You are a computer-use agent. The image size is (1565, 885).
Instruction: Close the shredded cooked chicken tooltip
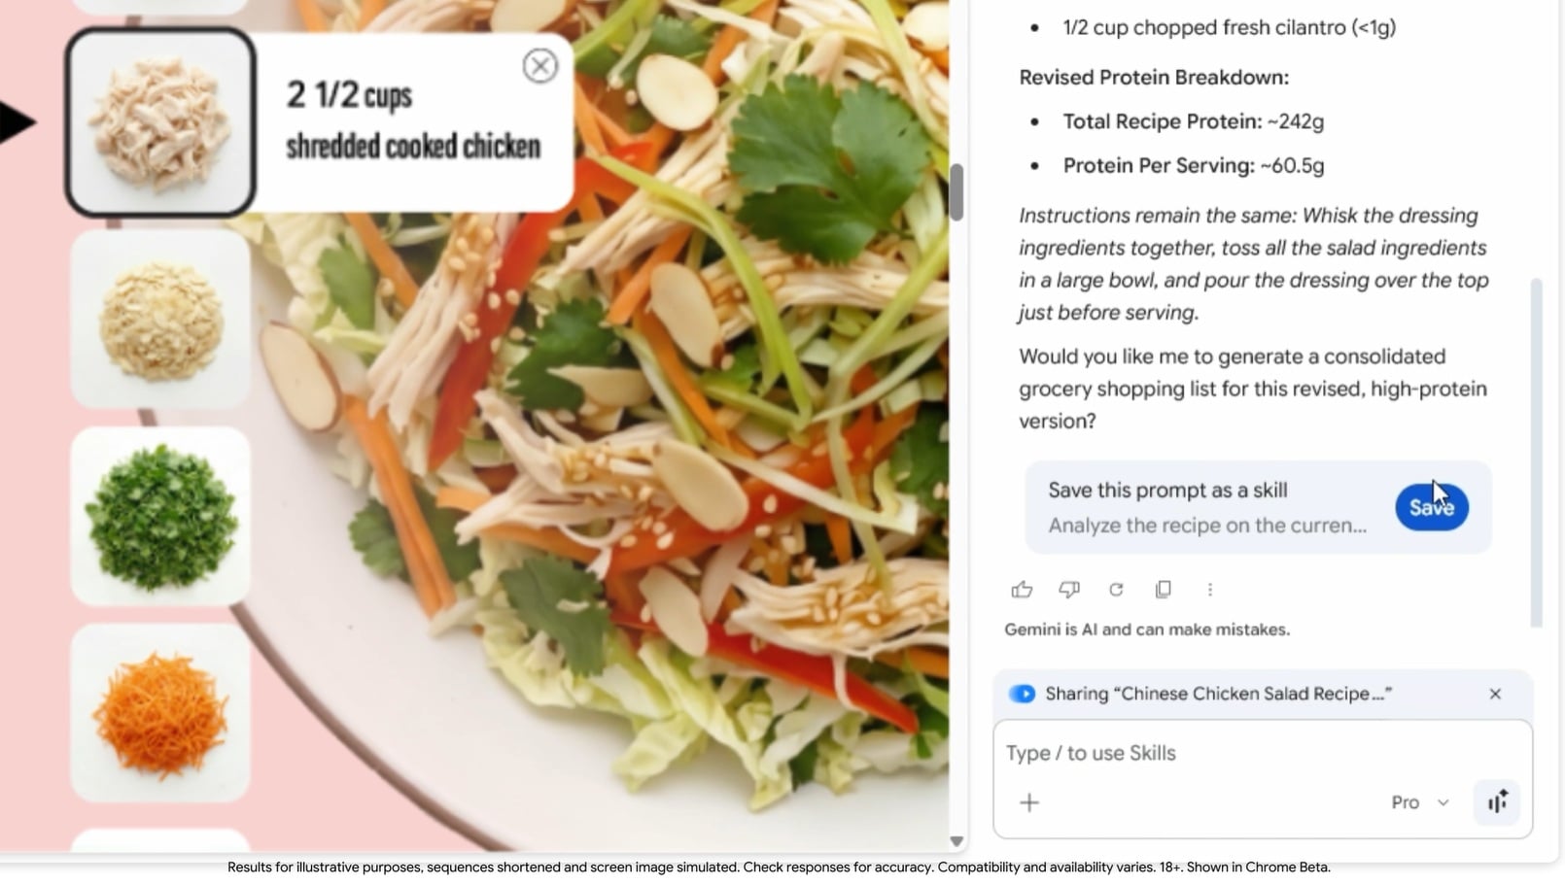539,66
